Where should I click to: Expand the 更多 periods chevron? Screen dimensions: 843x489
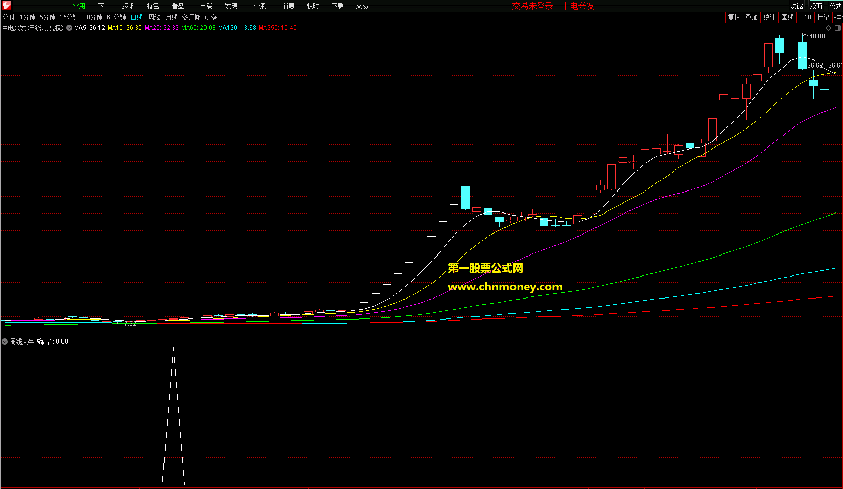220,17
